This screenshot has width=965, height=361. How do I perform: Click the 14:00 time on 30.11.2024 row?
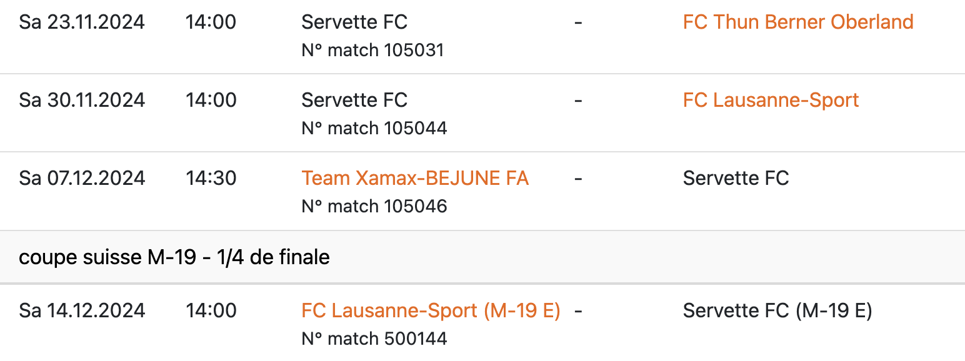point(211,101)
